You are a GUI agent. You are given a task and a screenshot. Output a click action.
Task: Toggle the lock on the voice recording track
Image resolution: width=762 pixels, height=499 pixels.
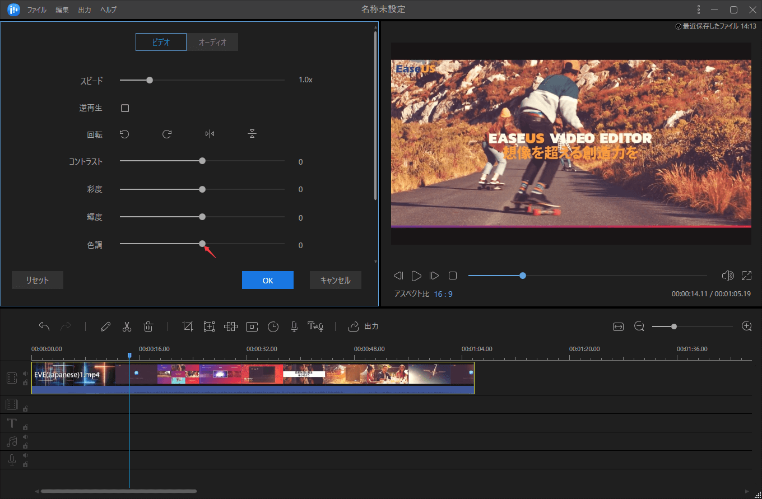pyautogui.click(x=25, y=464)
